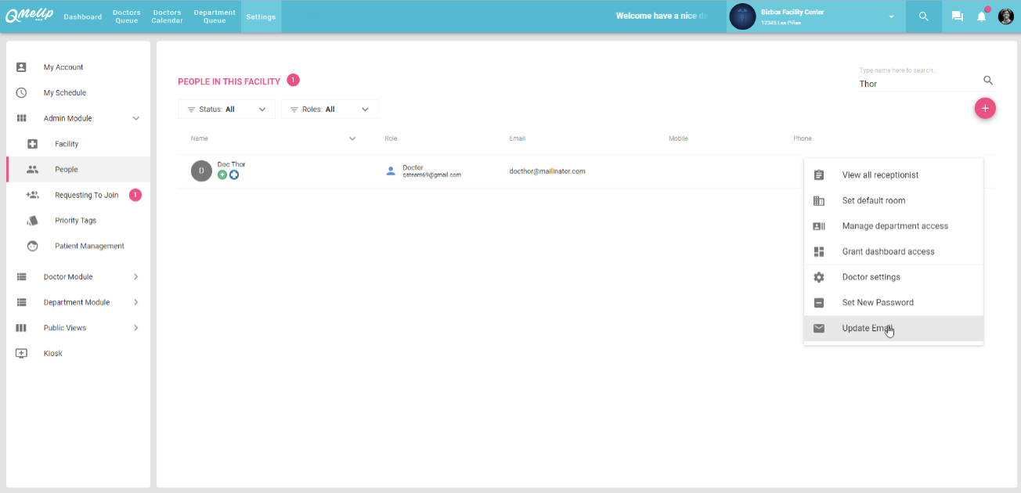Click the name search input field
This screenshot has width=1021, height=493.
(x=916, y=84)
